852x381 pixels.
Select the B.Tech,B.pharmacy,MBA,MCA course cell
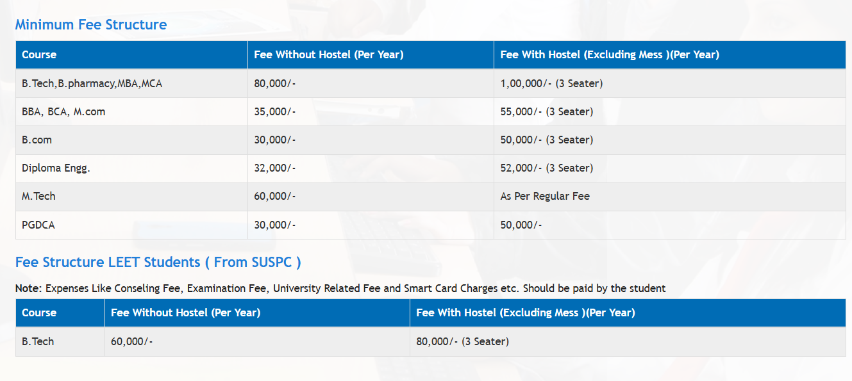click(92, 83)
